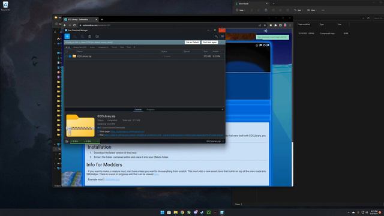Click the blue add download plus button
This screenshot has height=216, width=384.
point(67,36)
